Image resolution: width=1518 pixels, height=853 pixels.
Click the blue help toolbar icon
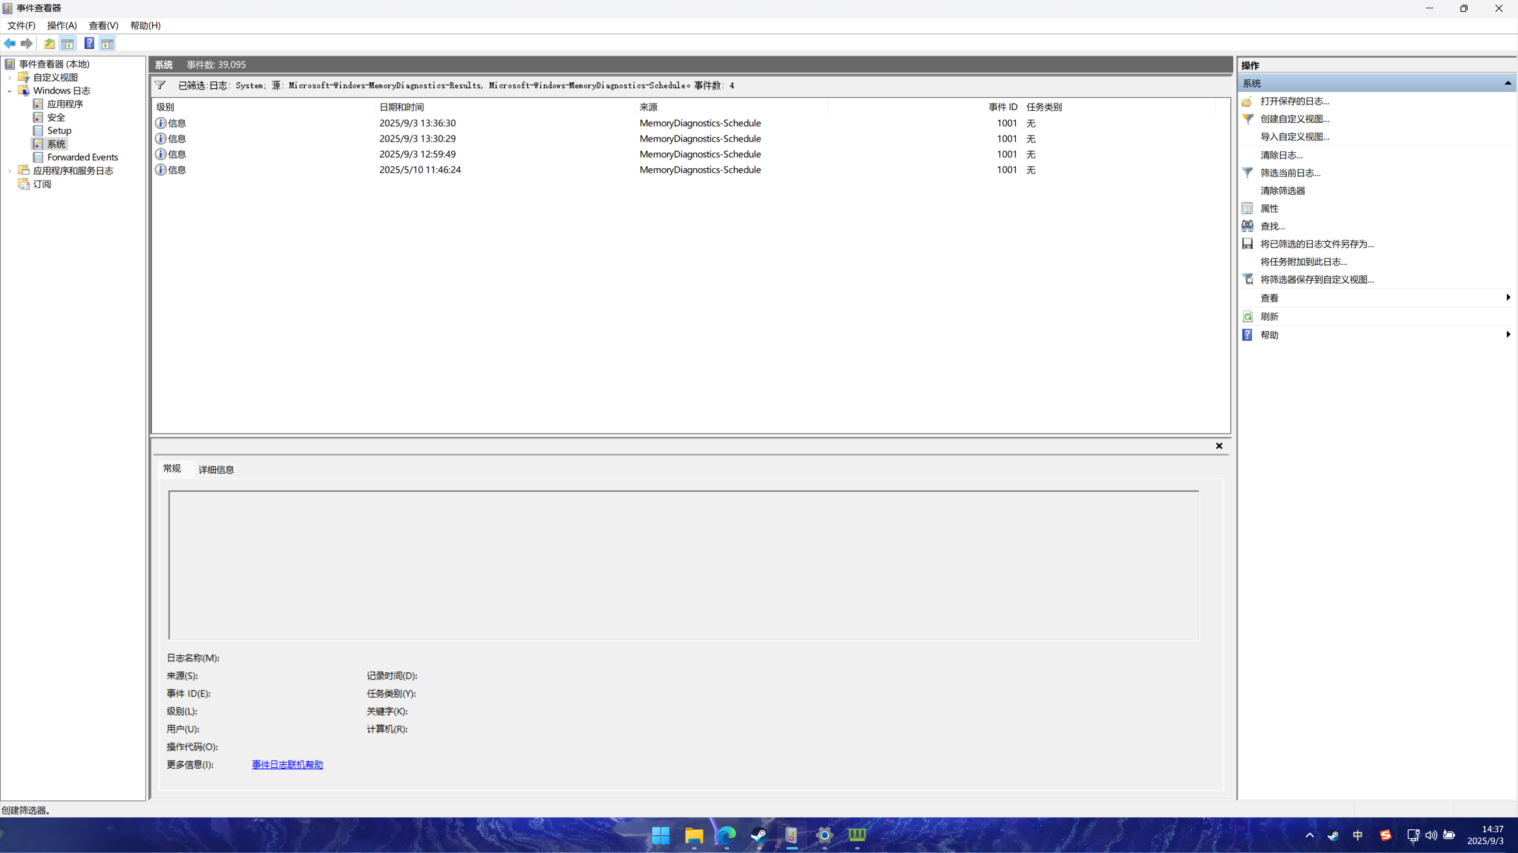pyautogui.click(x=89, y=43)
